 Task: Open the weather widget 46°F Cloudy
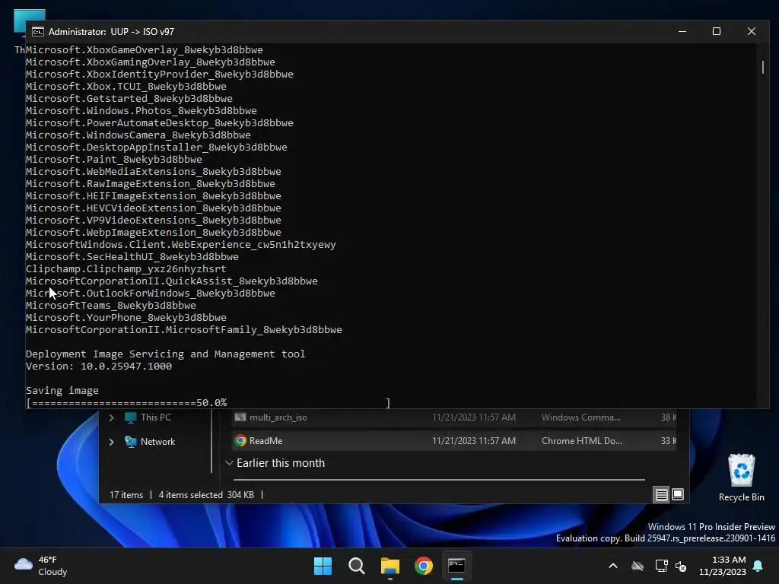(41, 566)
